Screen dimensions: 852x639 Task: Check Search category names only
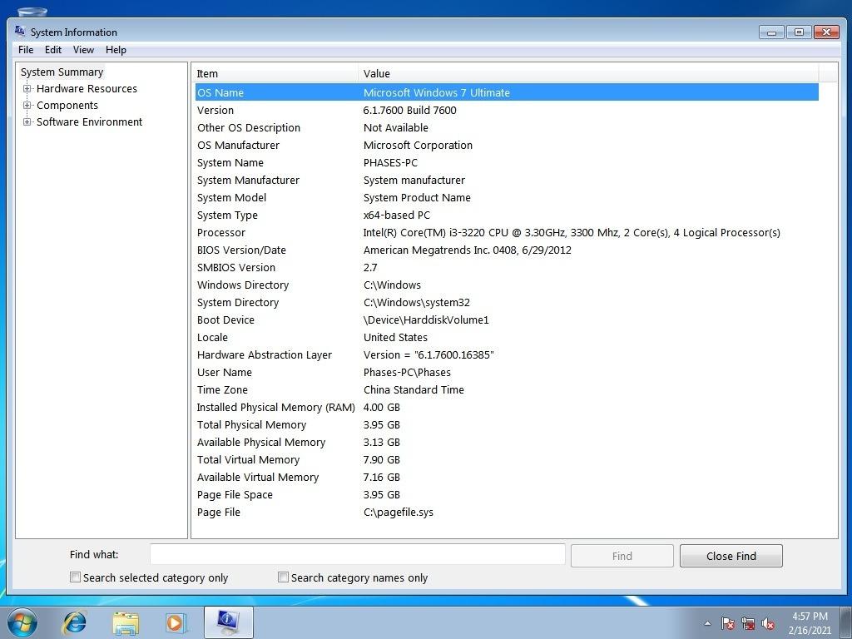click(283, 577)
